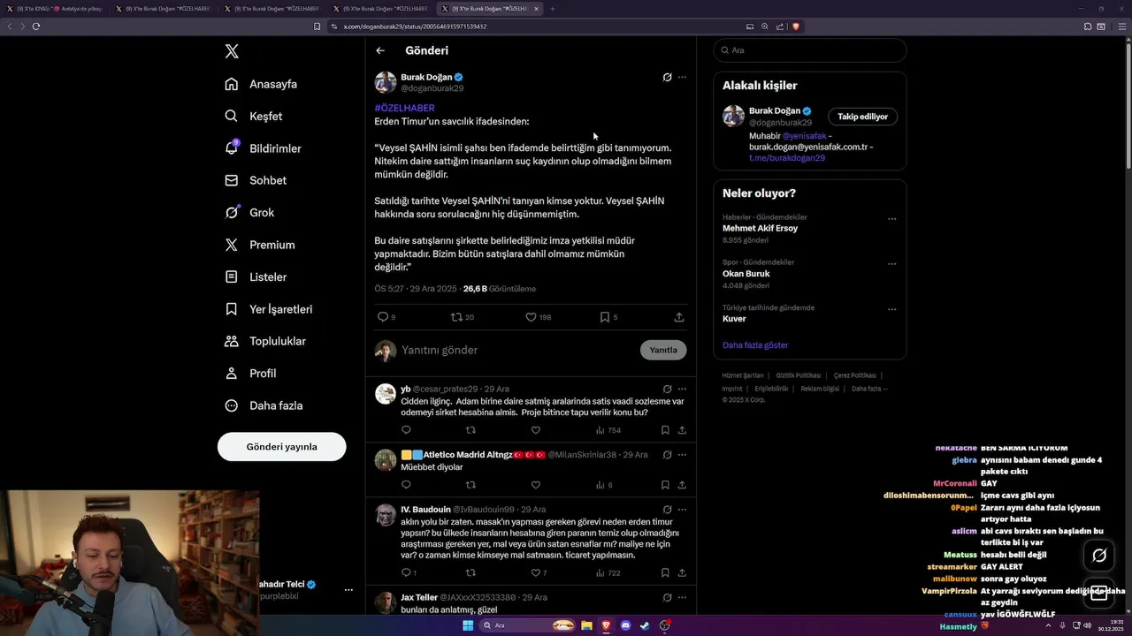Screen dimensions: 1132x636
Task: Open the X logo home link
Action: 232,51
